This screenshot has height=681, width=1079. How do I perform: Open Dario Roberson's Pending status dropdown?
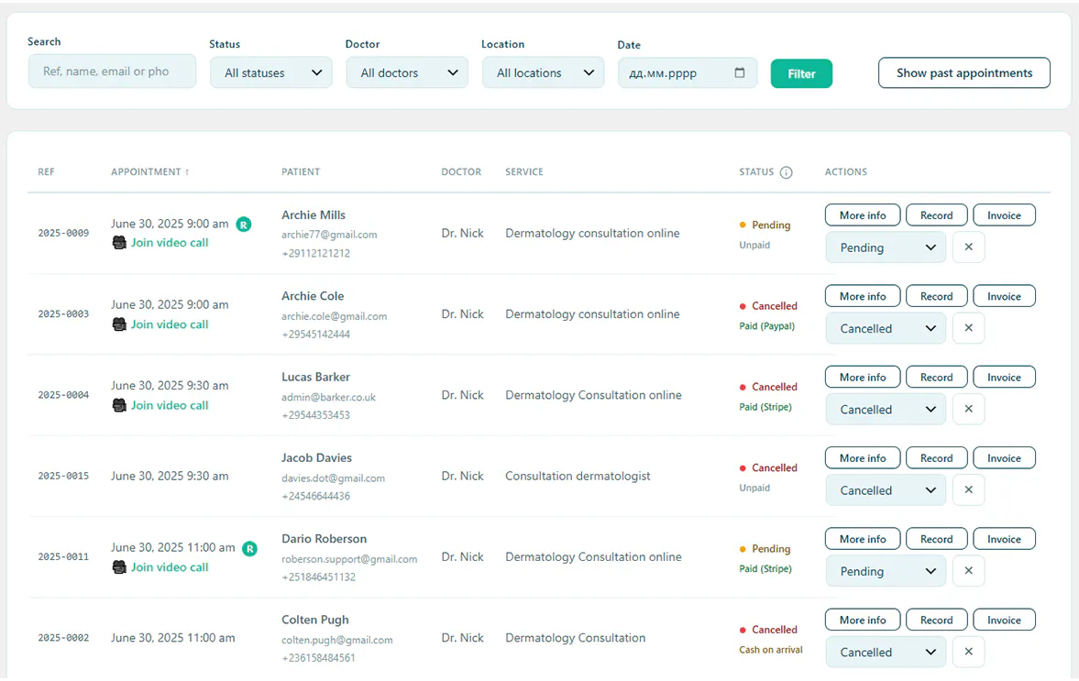886,572
